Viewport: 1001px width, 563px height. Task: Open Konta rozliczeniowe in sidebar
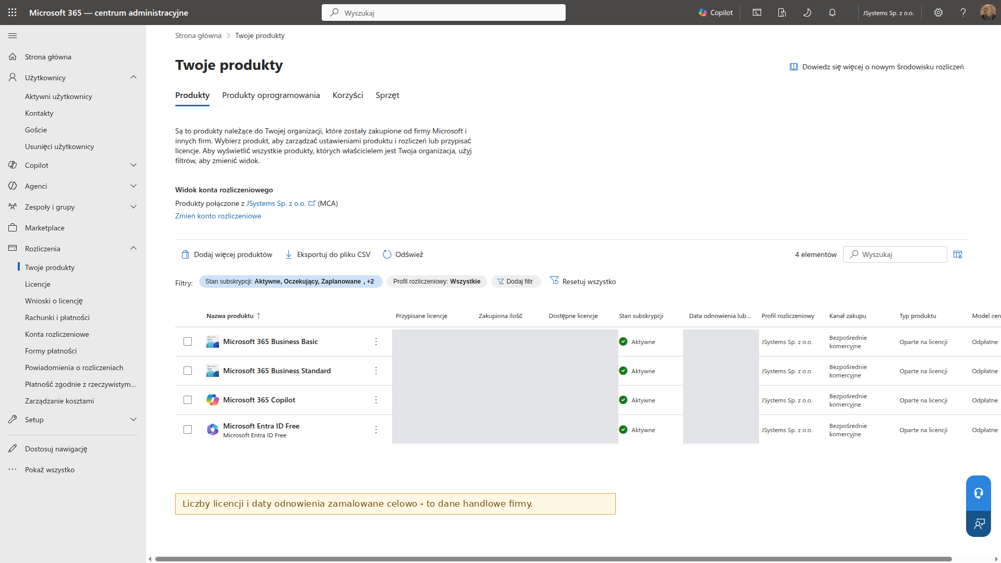[x=57, y=334]
